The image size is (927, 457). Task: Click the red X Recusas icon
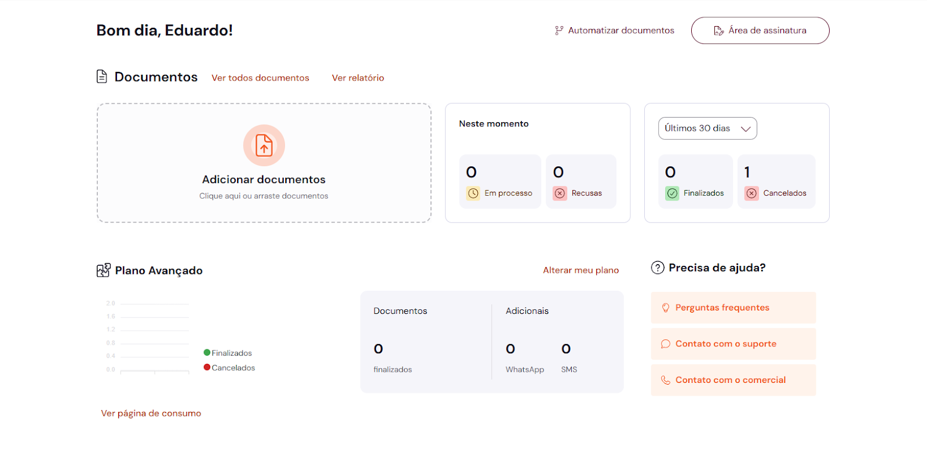tap(560, 193)
